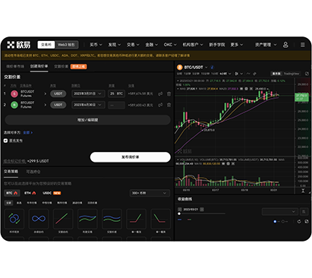Click the refresh icon in yield curve panel
The image size is (312, 278).
(x=299, y=222)
